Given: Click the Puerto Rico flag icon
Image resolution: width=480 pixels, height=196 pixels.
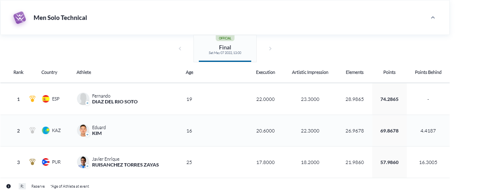Looking at the screenshot, I should tap(46, 162).
